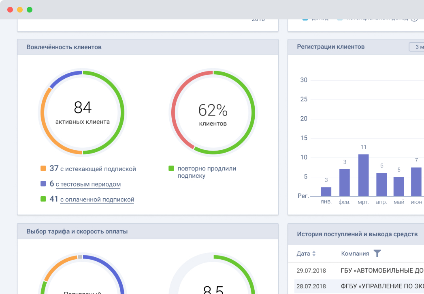Click the number 37 in the legend
The width and height of the screenshot is (424, 294).
(x=54, y=168)
